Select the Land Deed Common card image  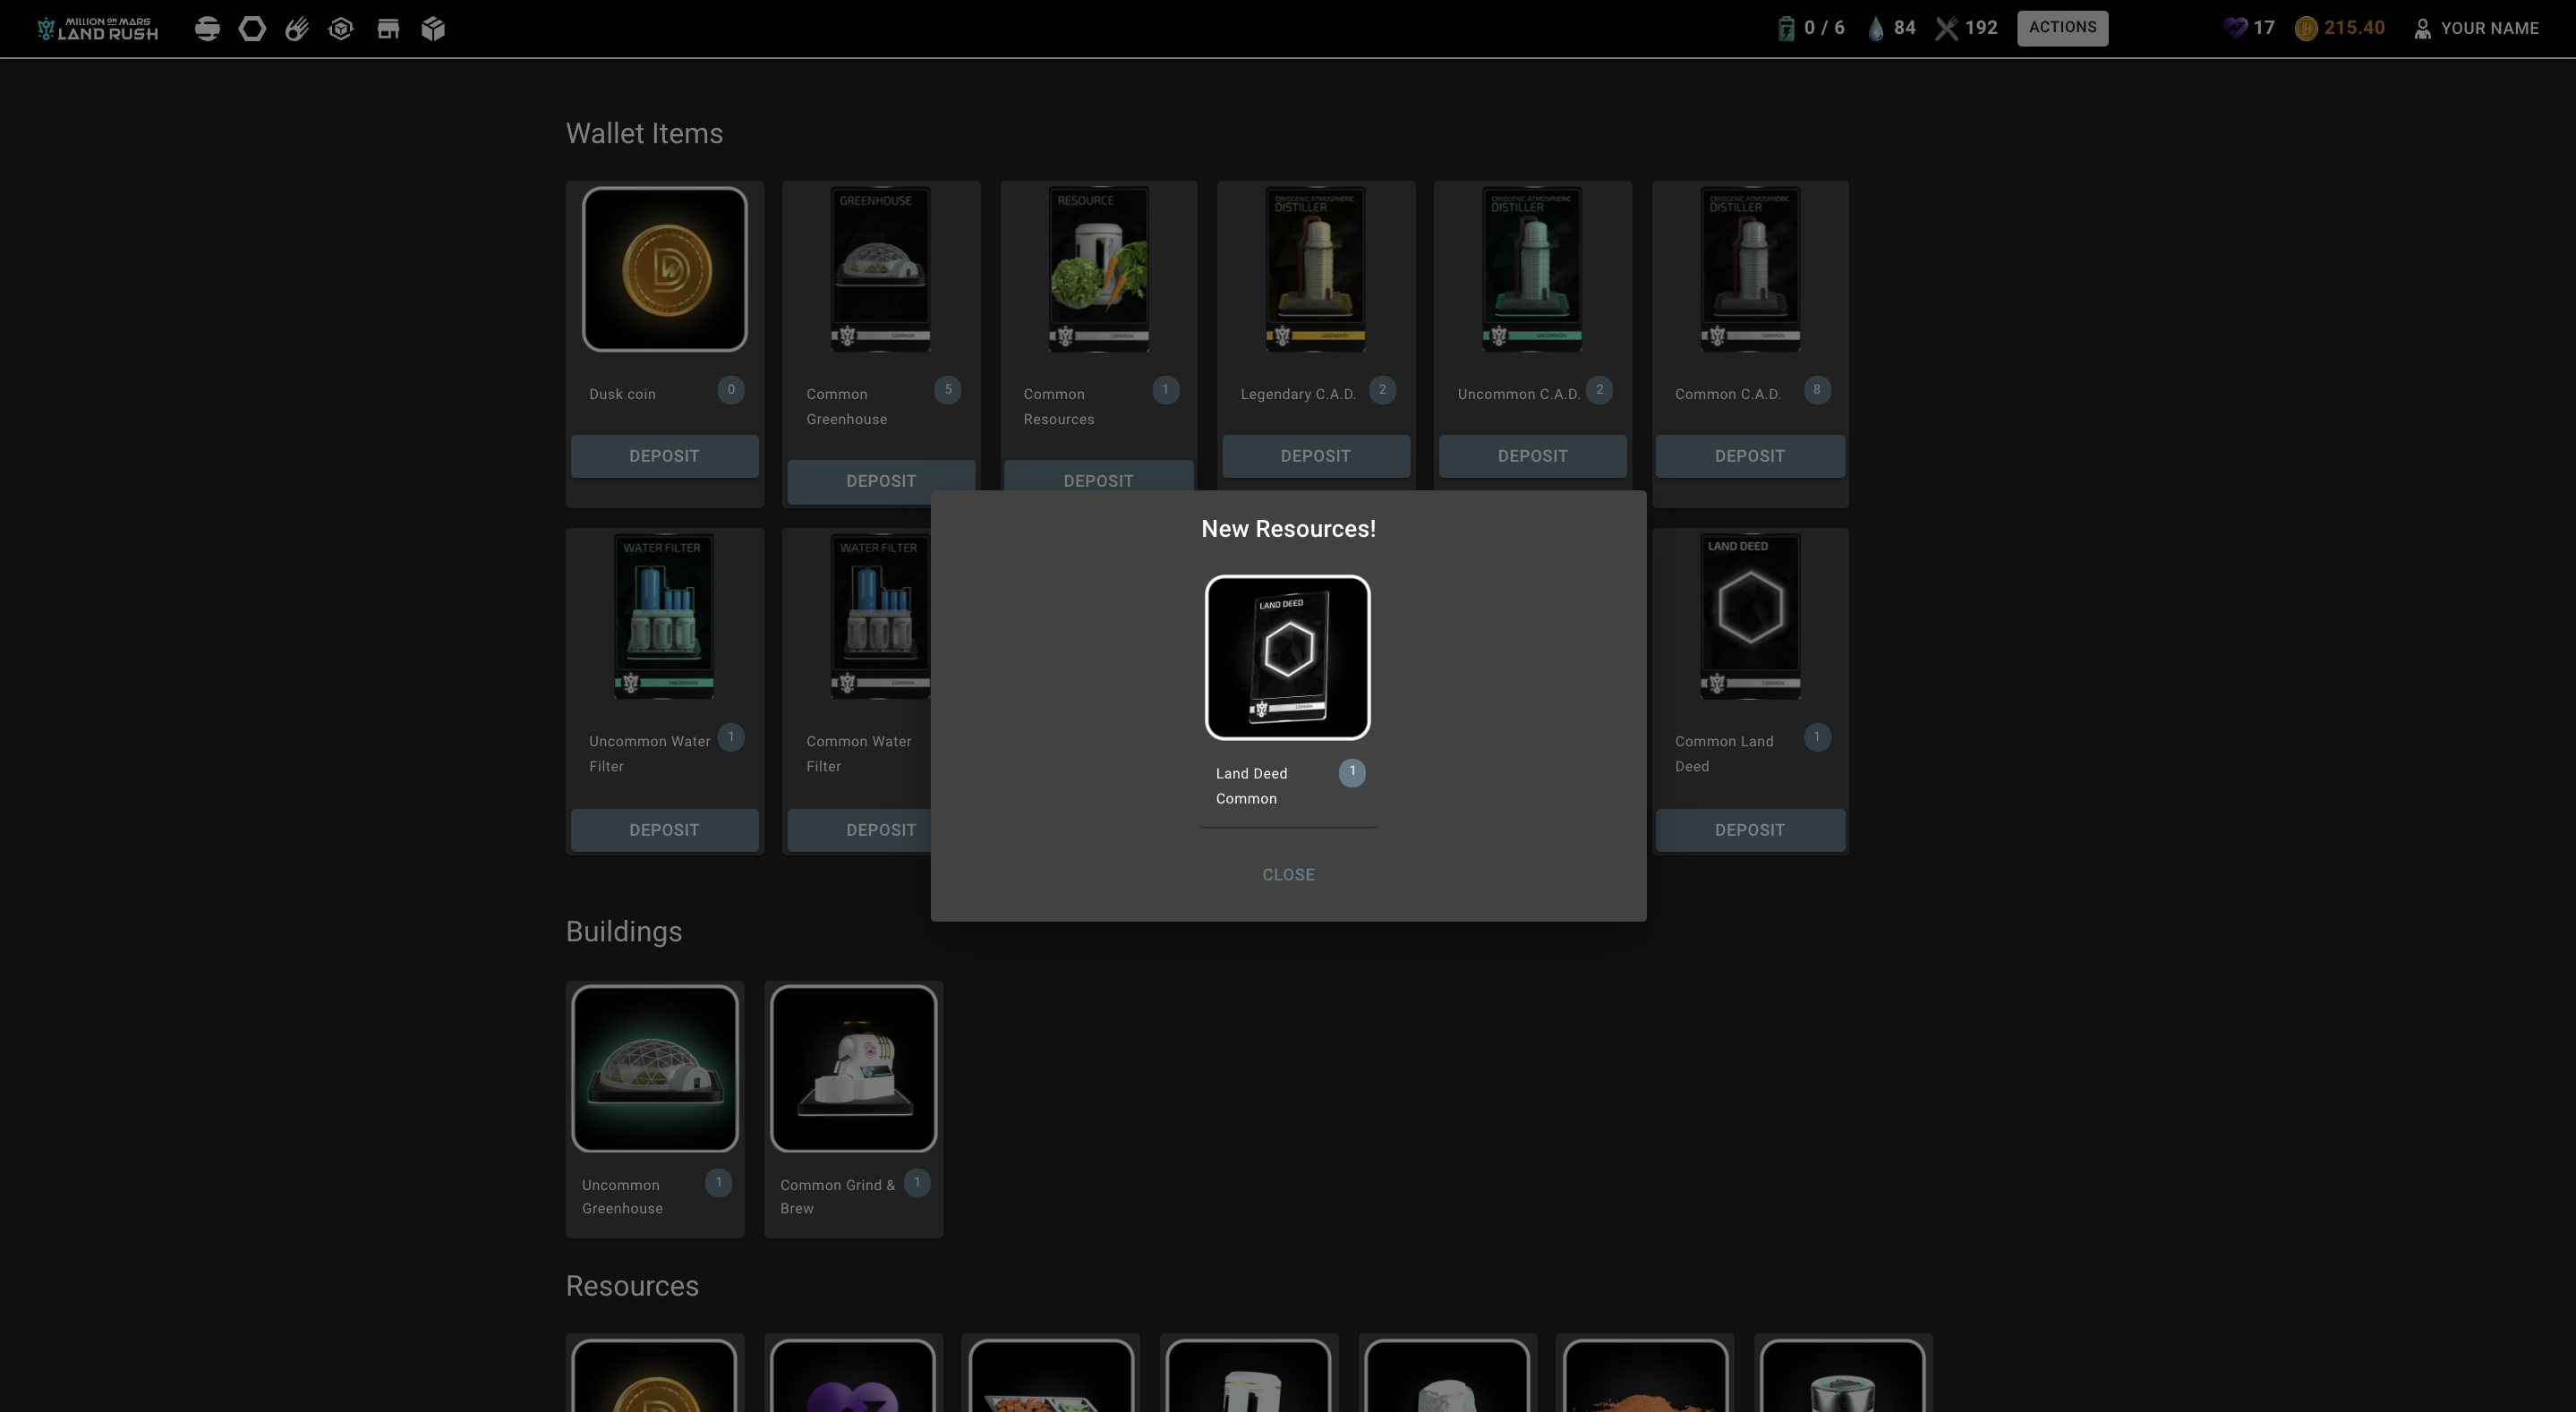tap(1287, 657)
